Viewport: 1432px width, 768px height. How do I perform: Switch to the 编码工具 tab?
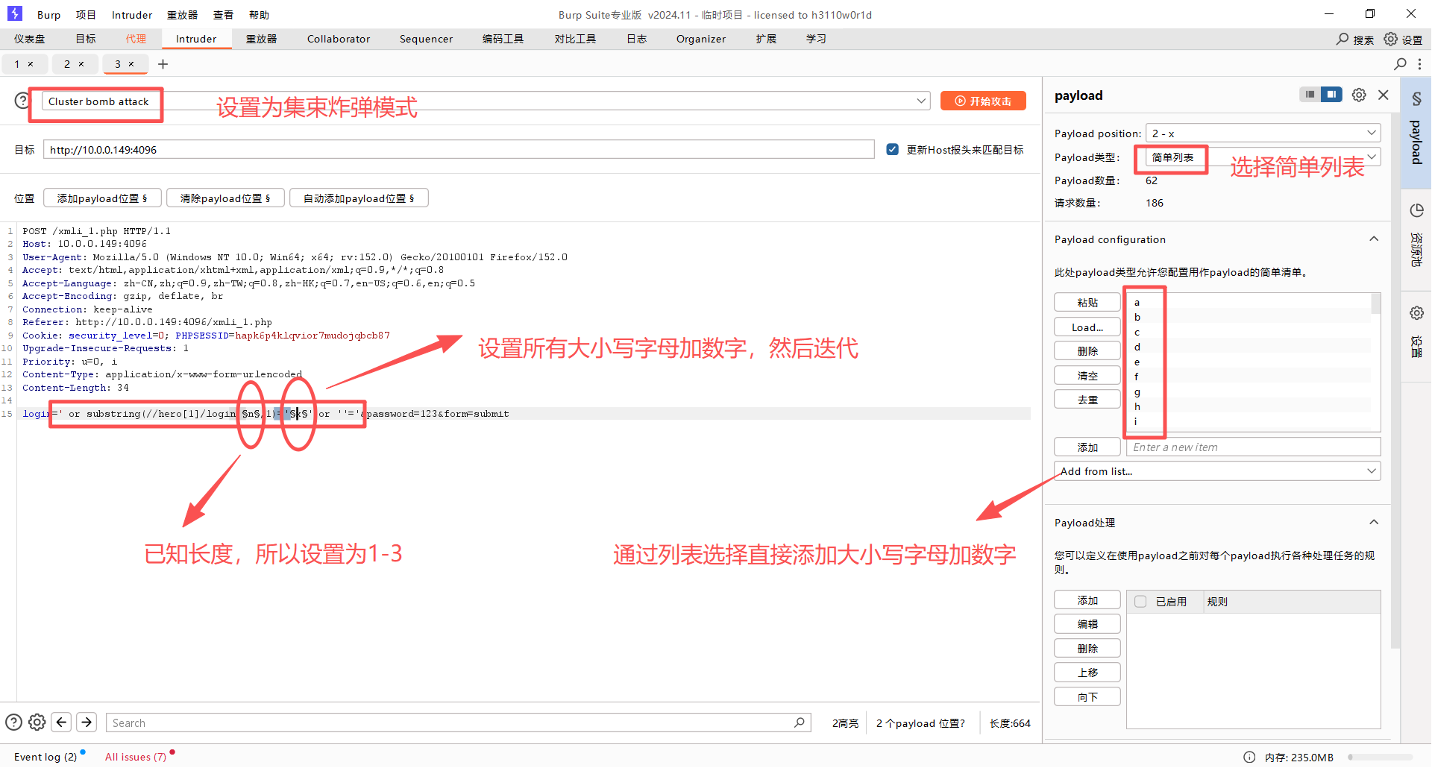(503, 39)
